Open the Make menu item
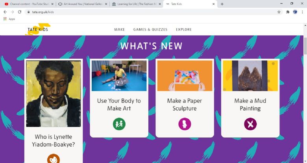 tap(119, 30)
